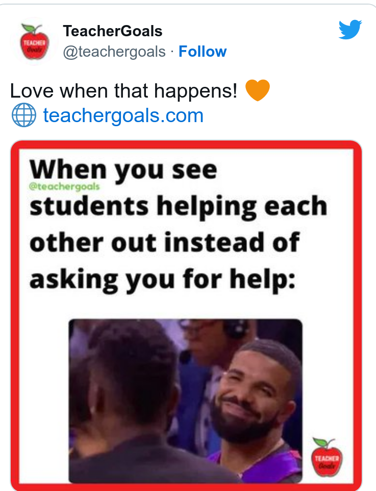The width and height of the screenshot is (376, 491).
Task: Open the teachergoals.com link
Action: [123, 115]
